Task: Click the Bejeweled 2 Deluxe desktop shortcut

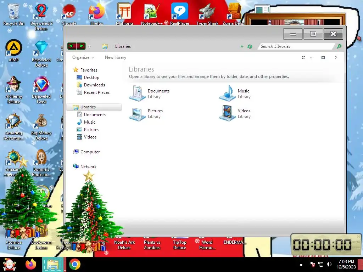Action: tap(41, 17)
